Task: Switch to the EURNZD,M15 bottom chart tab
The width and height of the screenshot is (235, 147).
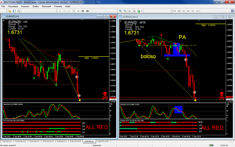Action: (x=103, y=141)
